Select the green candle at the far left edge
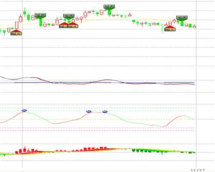Screen dimensions: 215x172 4,32
